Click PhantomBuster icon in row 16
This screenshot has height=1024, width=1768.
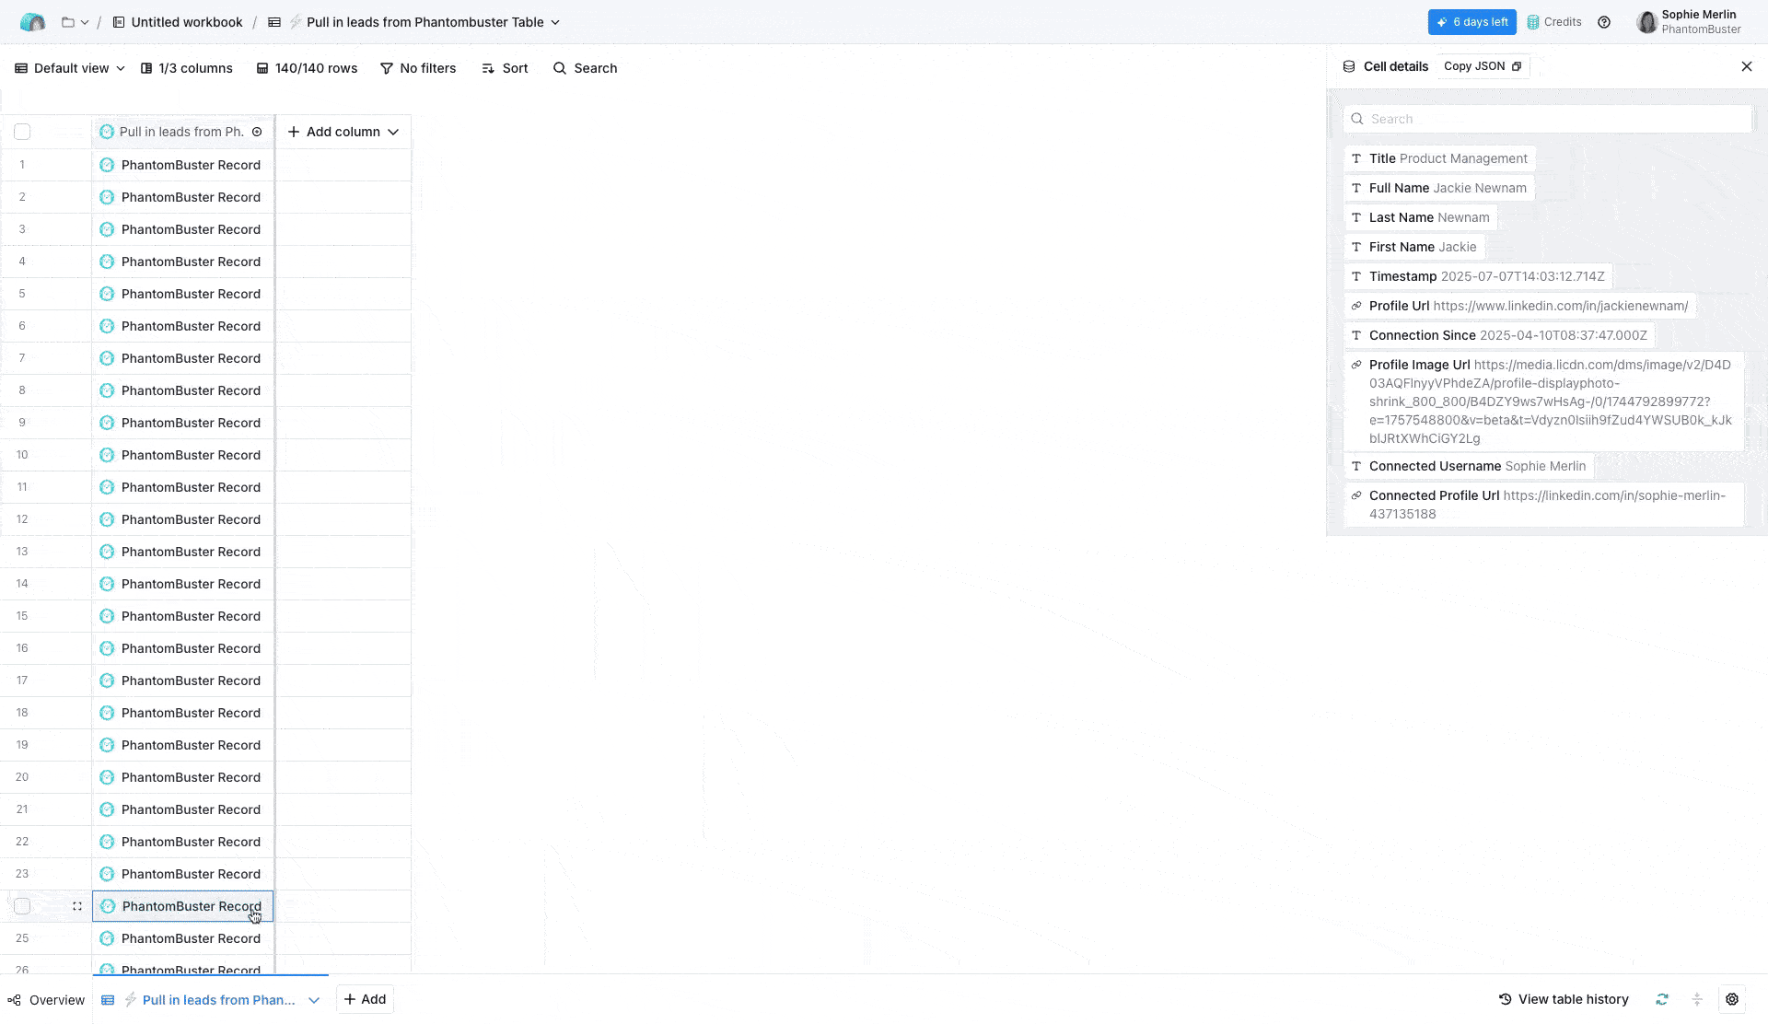coord(107,648)
